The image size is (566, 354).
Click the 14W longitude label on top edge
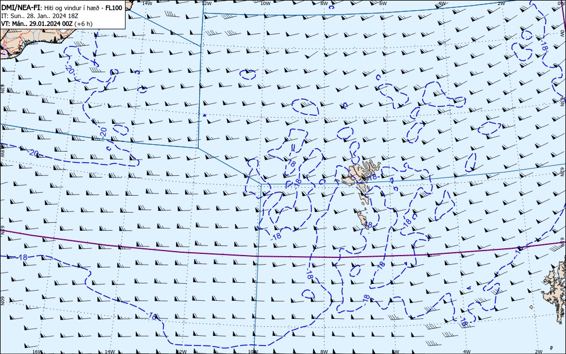147,3
